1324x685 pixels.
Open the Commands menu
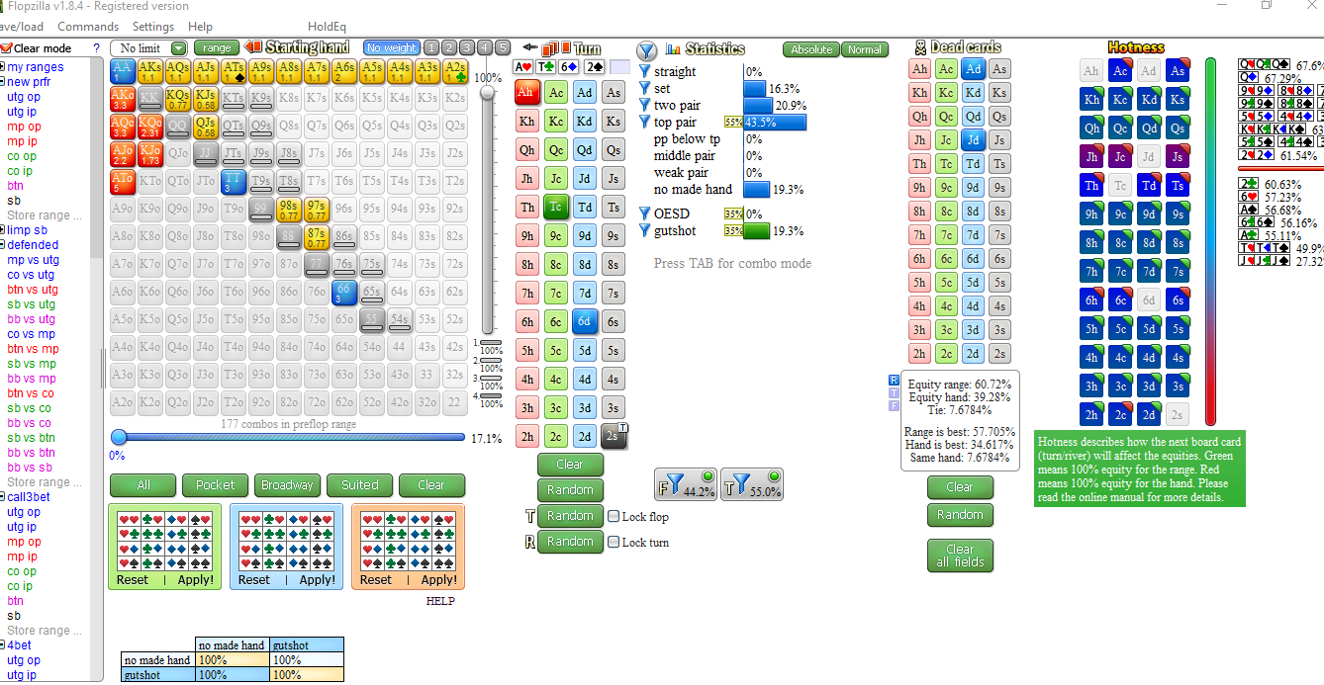click(x=88, y=27)
